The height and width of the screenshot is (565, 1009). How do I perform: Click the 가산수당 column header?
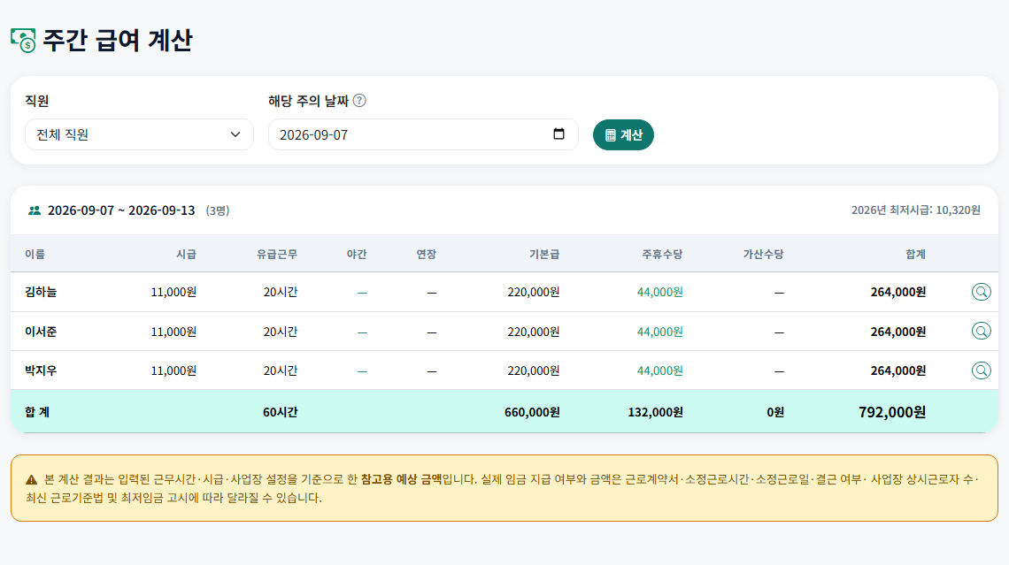[763, 254]
